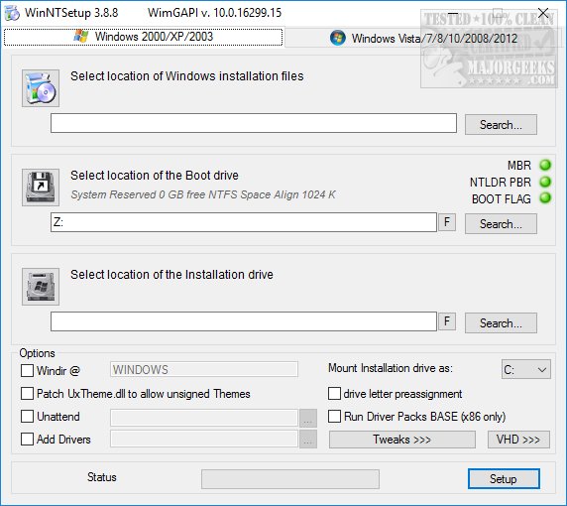Check Patch UxTheme.dll unsigned themes option
The image size is (567, 506).
(27, 394)
